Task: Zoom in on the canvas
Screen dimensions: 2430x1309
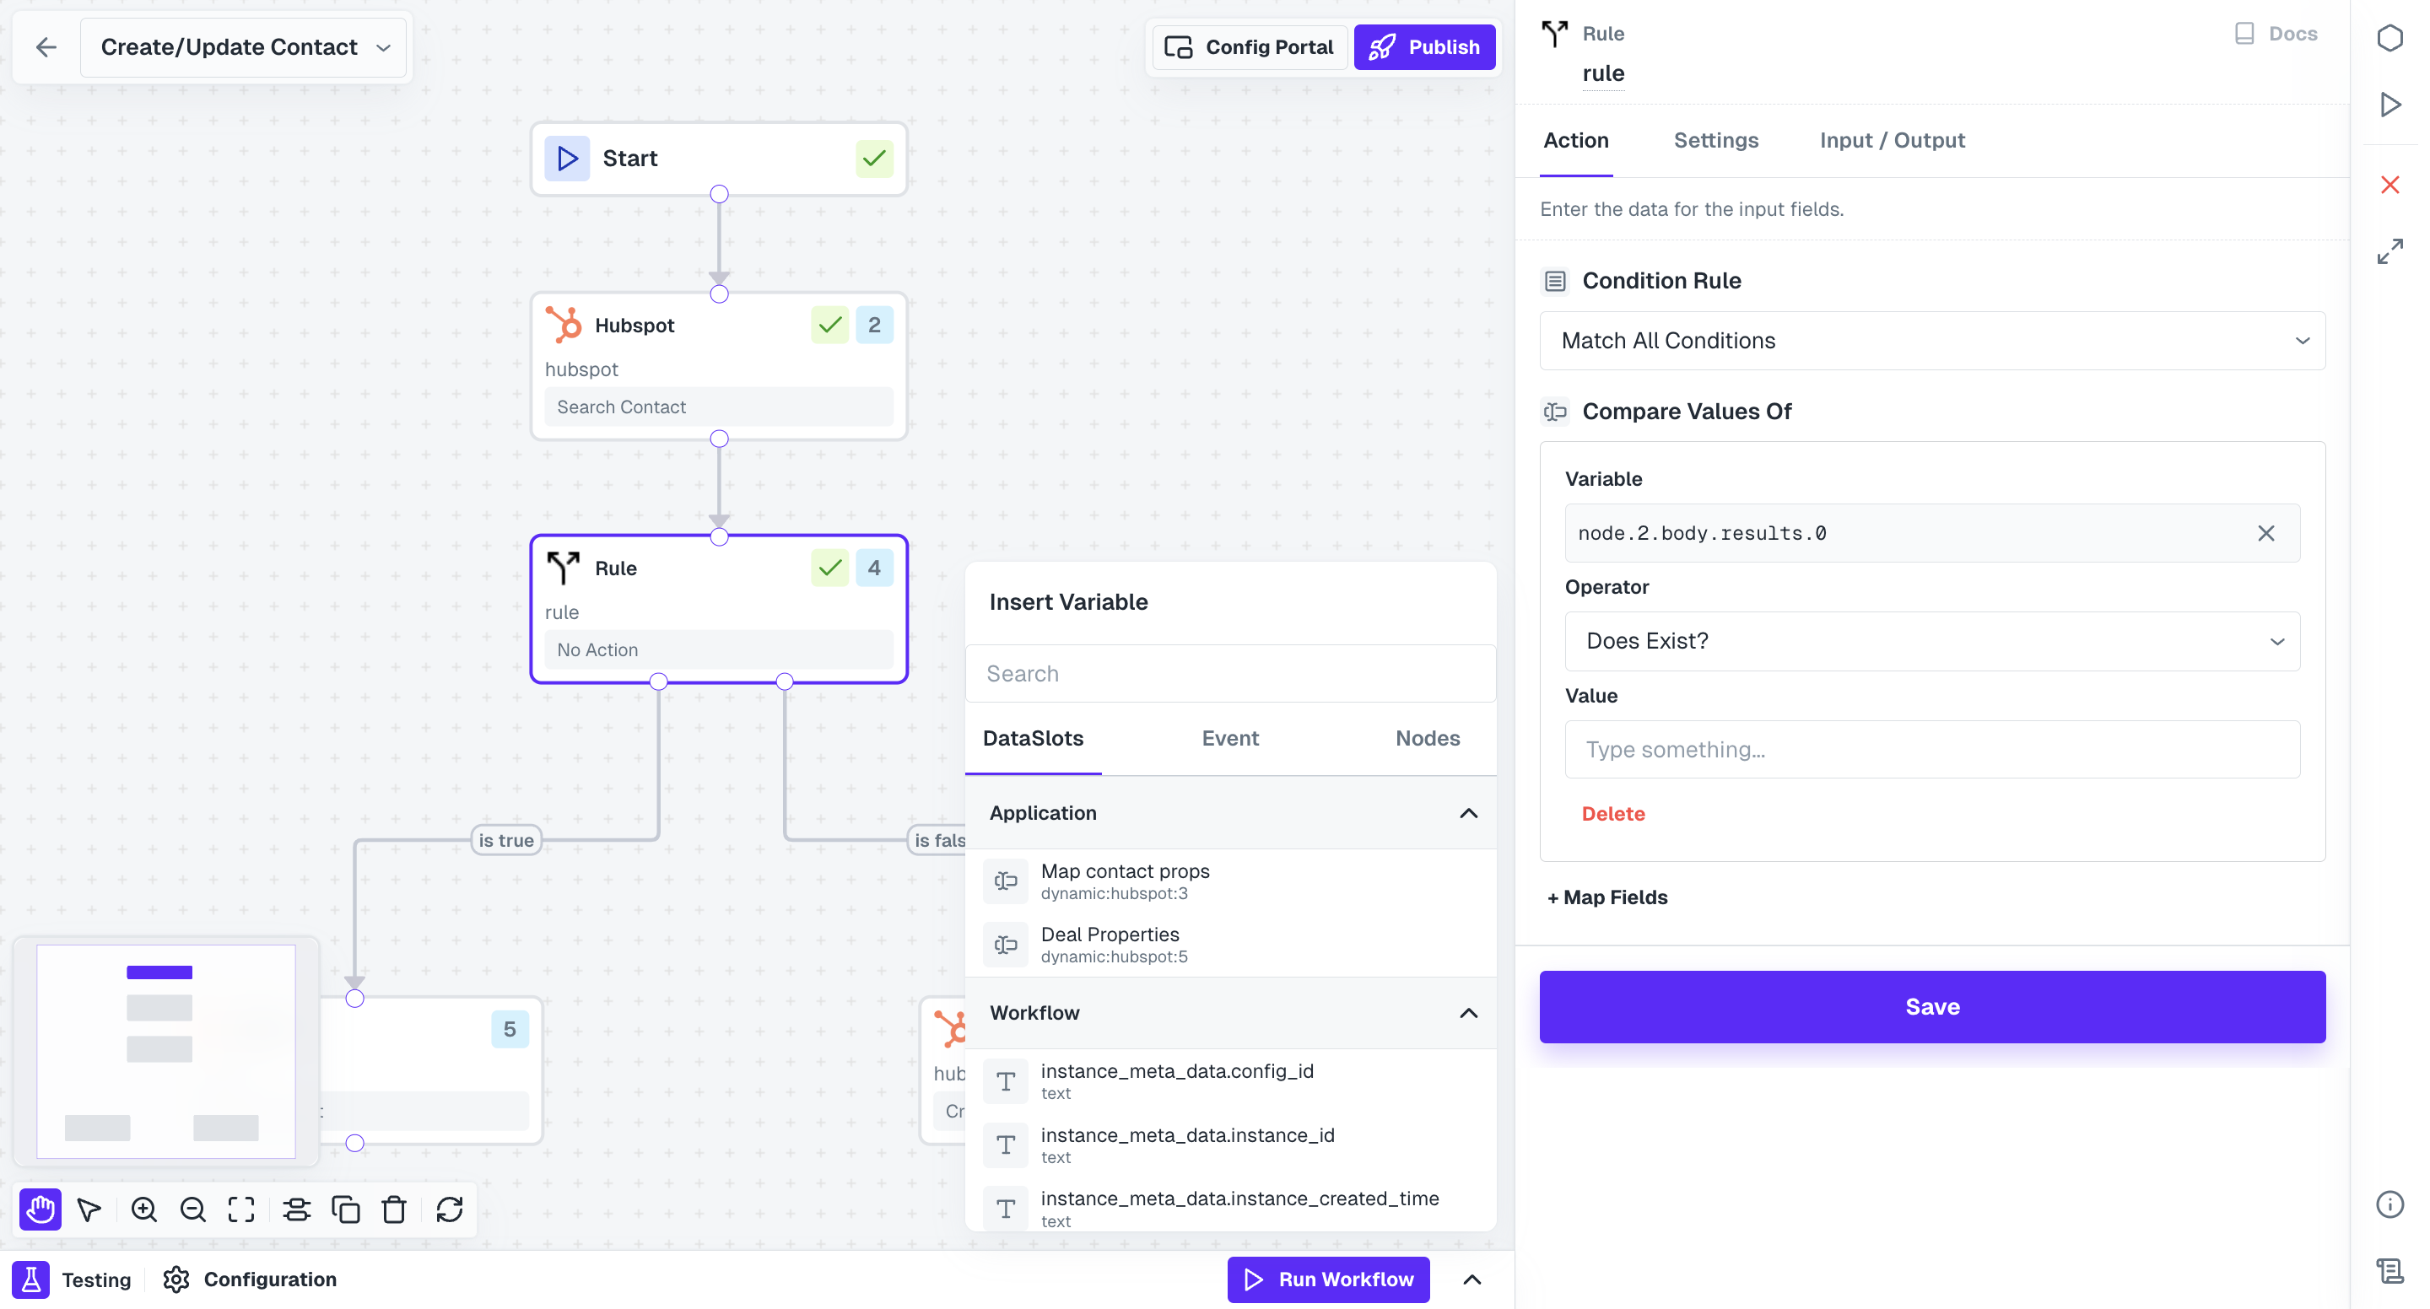Action: 143,1209
